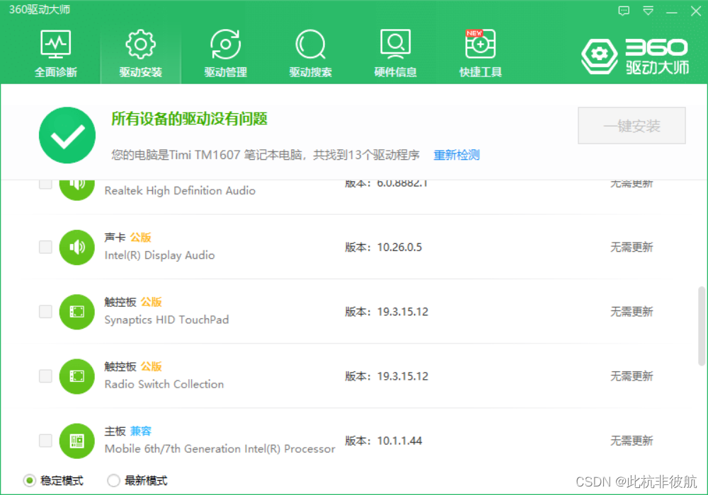Switch to the 驱动安装 tab
The image size is (708, 495).
coord(140,53)
